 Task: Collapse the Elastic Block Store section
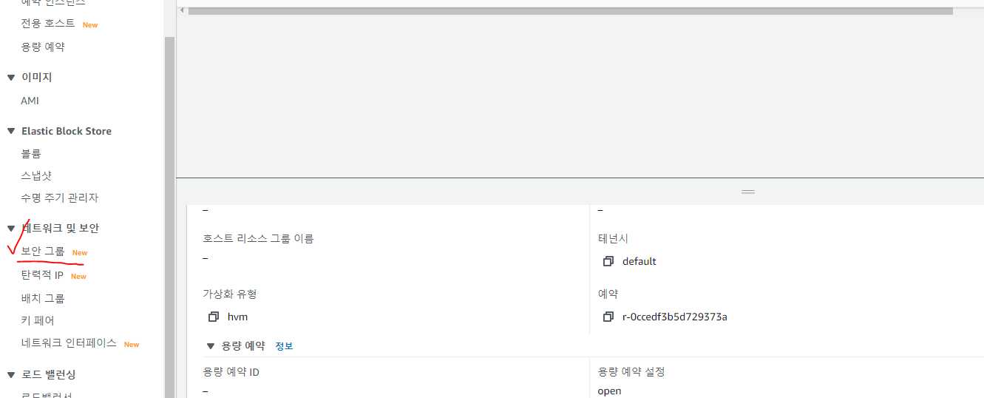point(11,132)
